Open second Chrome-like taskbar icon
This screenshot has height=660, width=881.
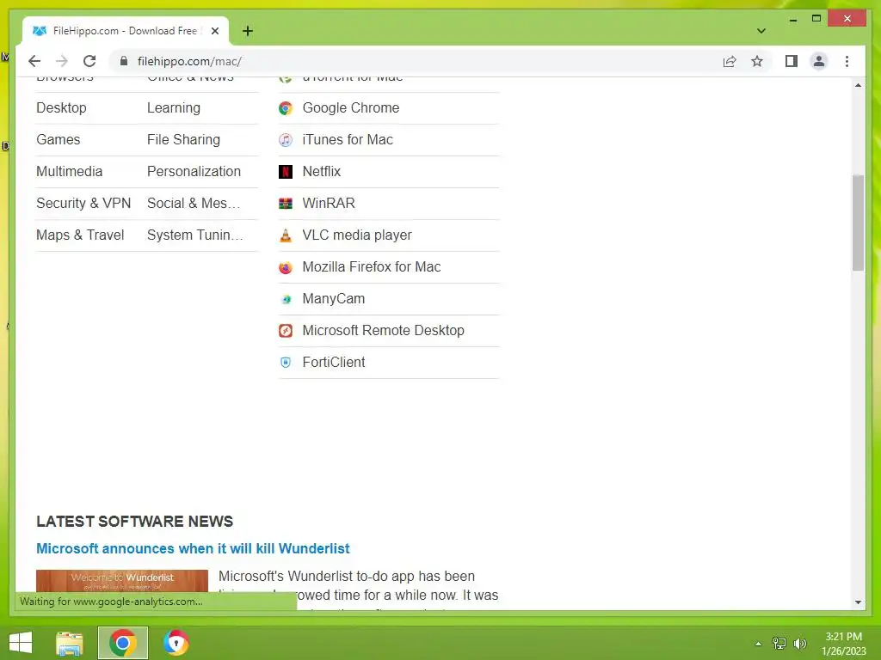176,643
